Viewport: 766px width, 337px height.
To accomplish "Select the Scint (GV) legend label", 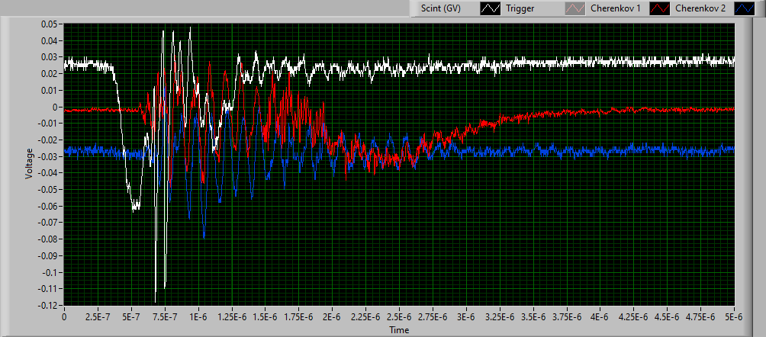I will click(x=441, y=9).
